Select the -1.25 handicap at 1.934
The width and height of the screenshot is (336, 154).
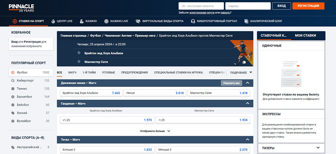(x=203, y=120)
